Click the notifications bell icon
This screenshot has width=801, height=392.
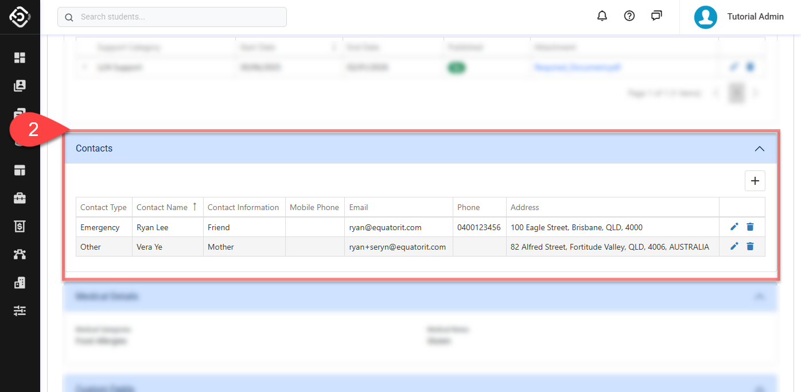click(602, 16)
